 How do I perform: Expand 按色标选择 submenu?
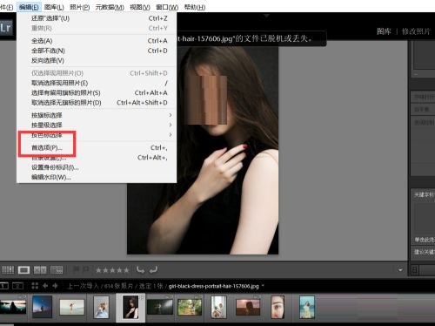coord(97,135)
